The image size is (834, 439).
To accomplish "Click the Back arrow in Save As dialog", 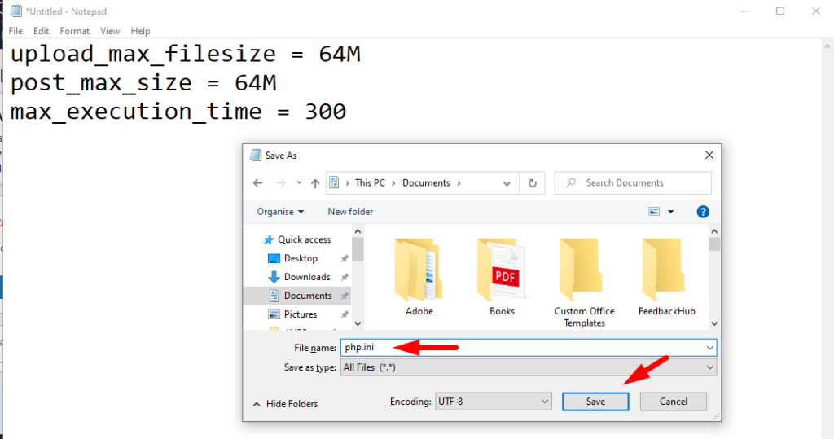I will point(258,183).
